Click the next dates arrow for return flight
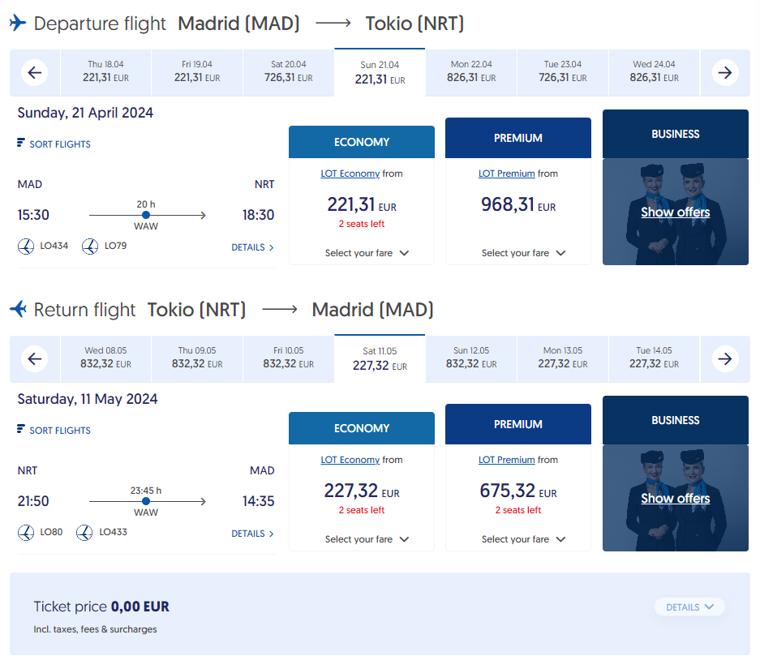Screen dimensions: 760x669 [725, 359]
